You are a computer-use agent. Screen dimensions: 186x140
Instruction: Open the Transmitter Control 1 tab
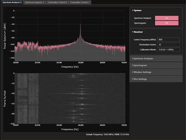[80, 2]
